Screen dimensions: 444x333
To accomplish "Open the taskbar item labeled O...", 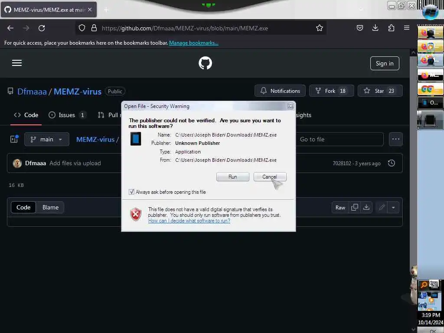I will [430, 102].
